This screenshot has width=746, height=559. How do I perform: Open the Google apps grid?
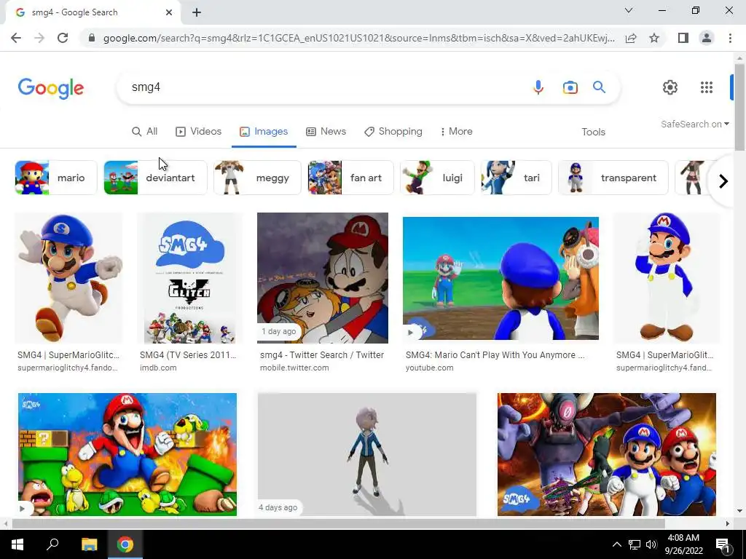coord(707,87)
